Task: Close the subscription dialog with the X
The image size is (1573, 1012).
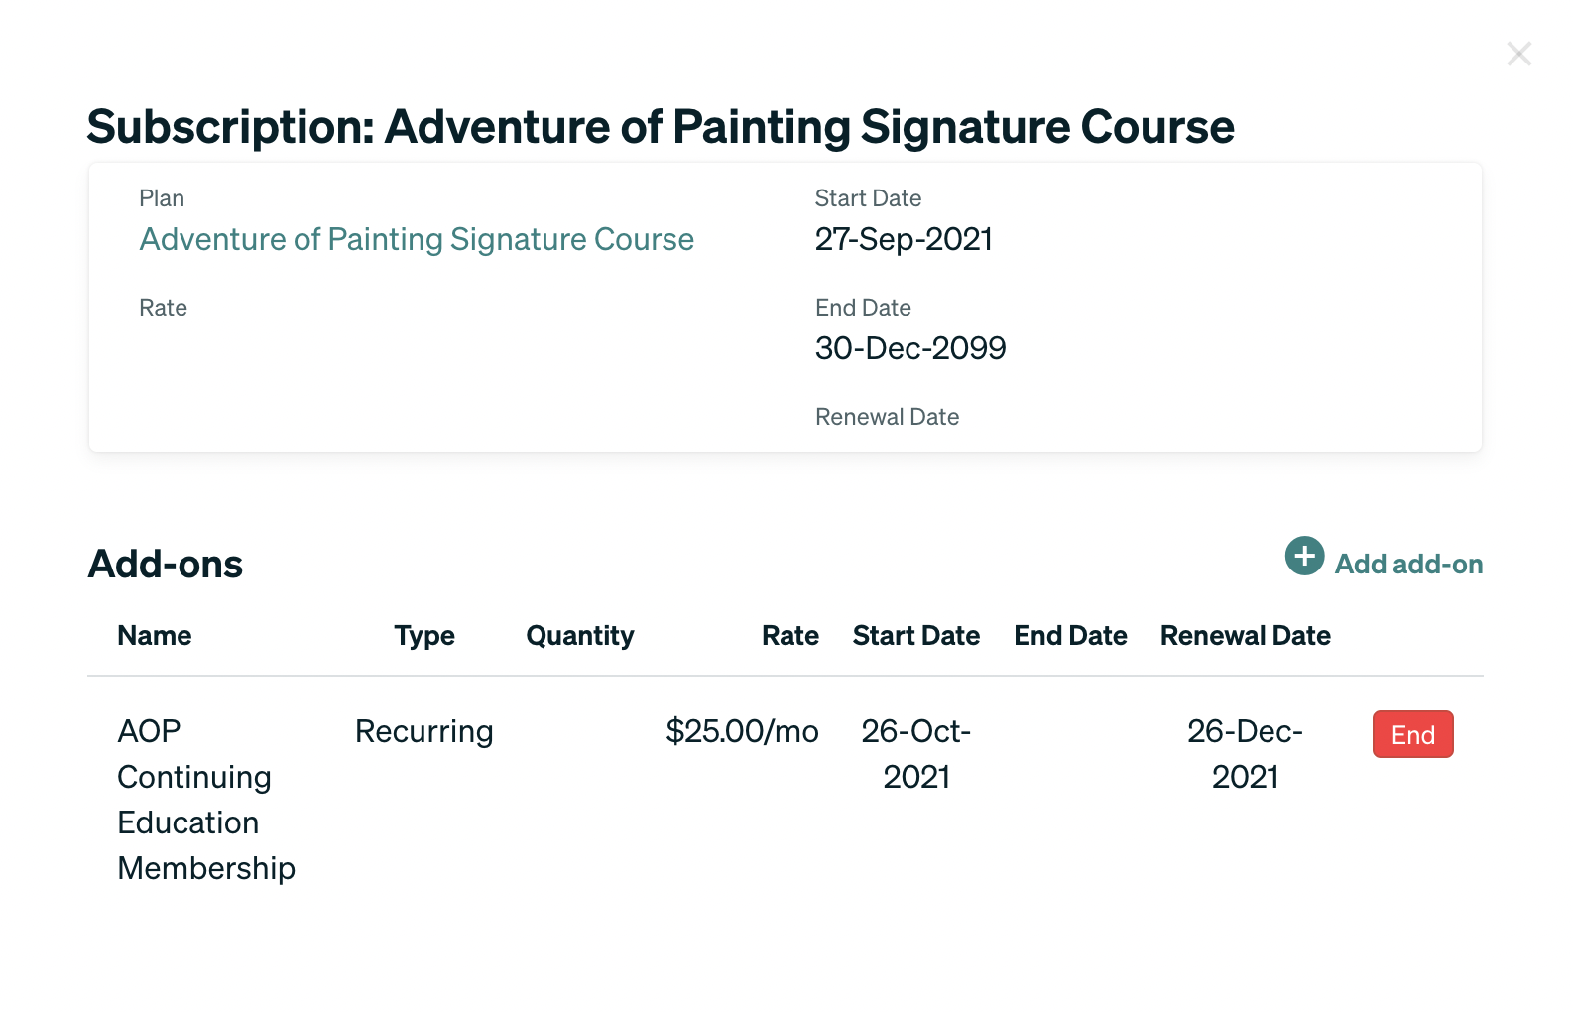Action: point(1518,54)
